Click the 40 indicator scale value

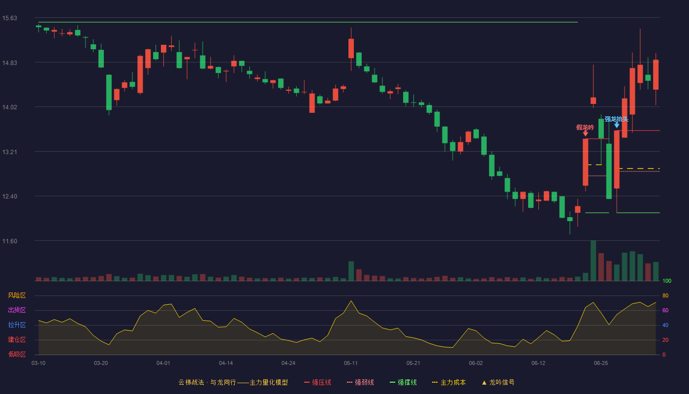point(665,325)
